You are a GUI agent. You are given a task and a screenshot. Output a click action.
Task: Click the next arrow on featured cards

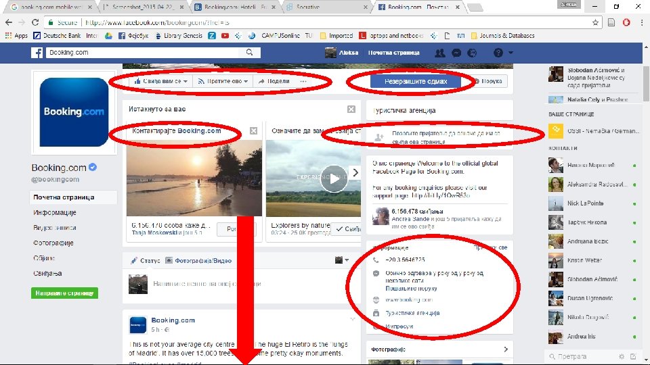point(355,172)
